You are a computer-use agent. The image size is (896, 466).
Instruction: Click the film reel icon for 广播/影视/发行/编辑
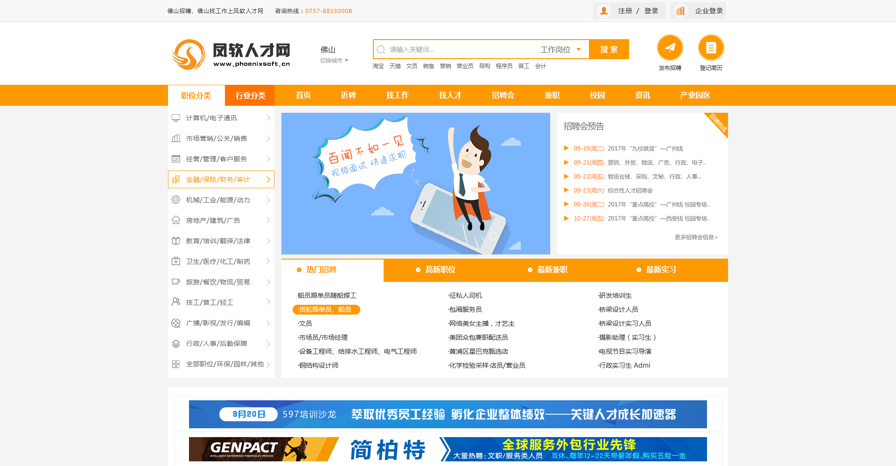click(176, 323)
